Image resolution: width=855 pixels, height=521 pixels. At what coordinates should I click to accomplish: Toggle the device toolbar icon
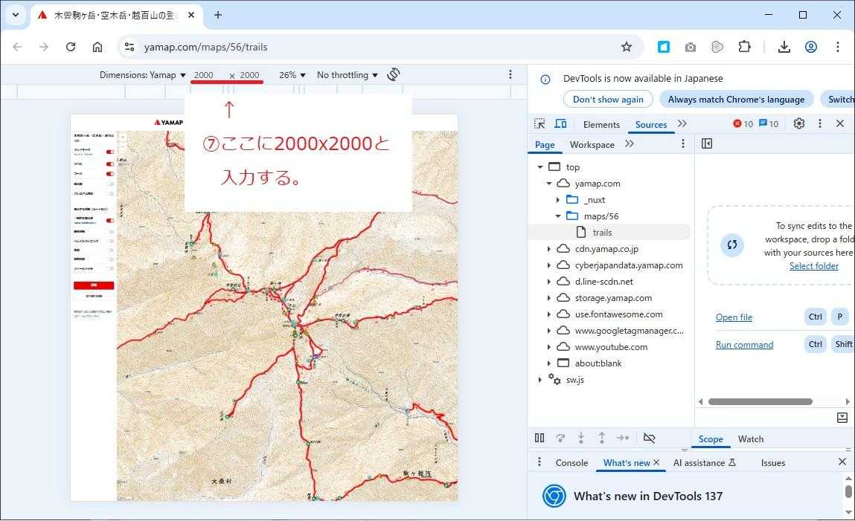click(x=560, y=124)
